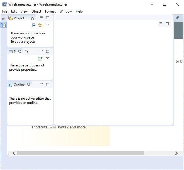Click the horizontal scrollbar right arrow
Screen dimensions: 184x170
pos(176,153)
